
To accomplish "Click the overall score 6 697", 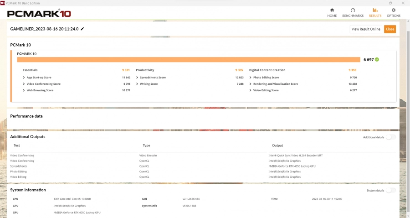I will [x=369, y=60].
